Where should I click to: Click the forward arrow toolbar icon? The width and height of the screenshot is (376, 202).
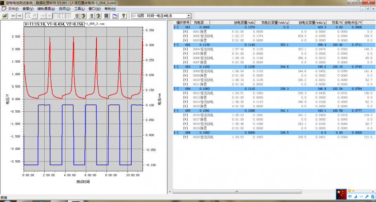pos(20,15)
